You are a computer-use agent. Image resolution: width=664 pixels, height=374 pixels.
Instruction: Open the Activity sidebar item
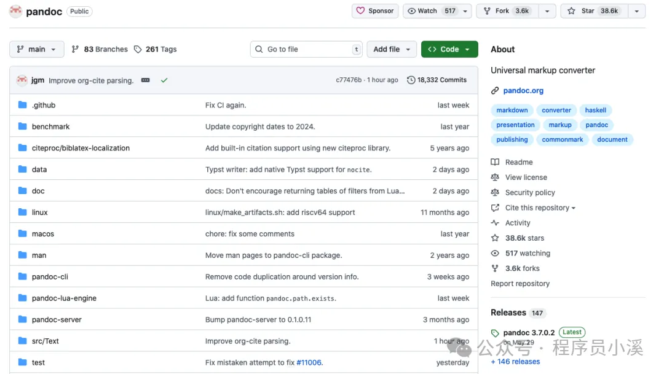coord(517,223)
